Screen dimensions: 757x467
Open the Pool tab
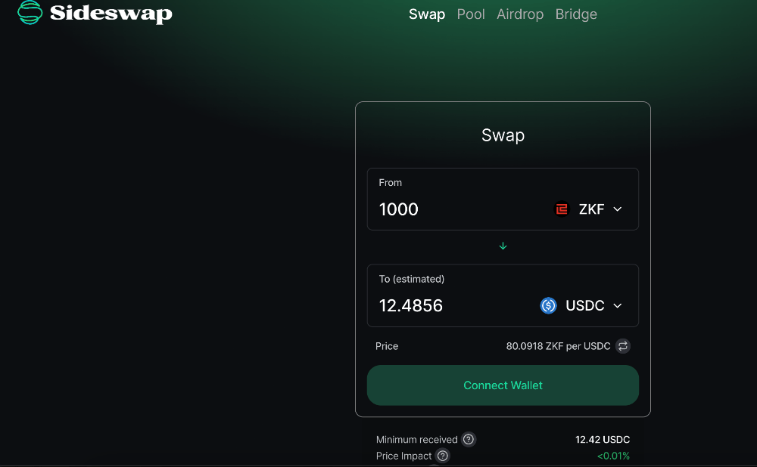coord(471,14)
